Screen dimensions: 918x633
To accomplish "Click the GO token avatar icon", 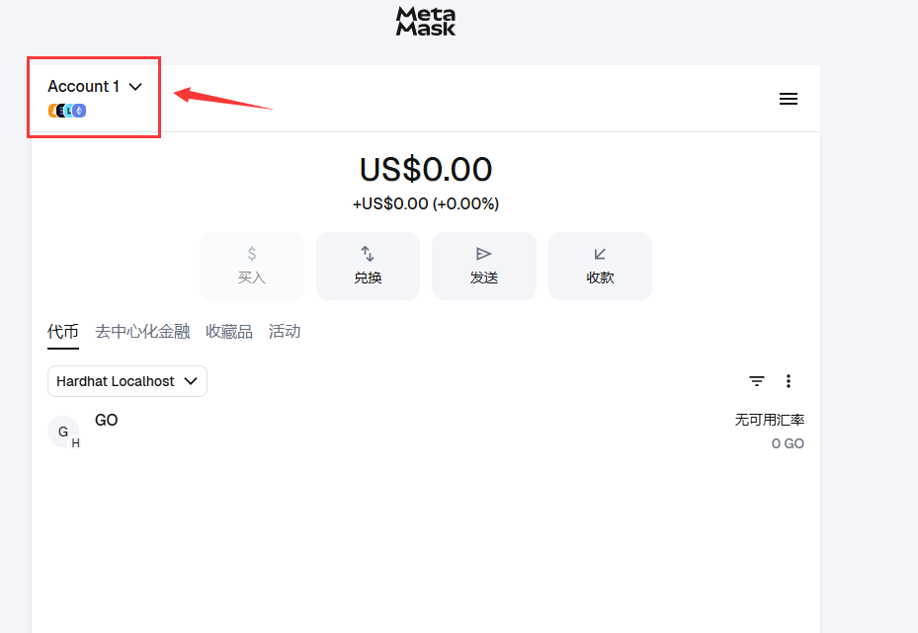I will point(63,432).
